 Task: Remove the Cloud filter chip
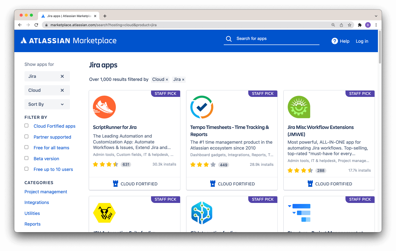coord(166,79)
